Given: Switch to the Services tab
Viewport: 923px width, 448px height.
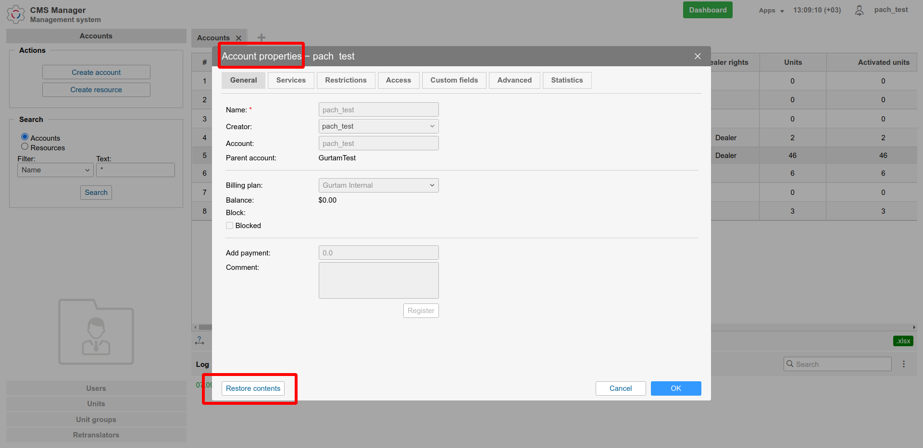Looking at the screenshot, I should click(x=291, y=80).
